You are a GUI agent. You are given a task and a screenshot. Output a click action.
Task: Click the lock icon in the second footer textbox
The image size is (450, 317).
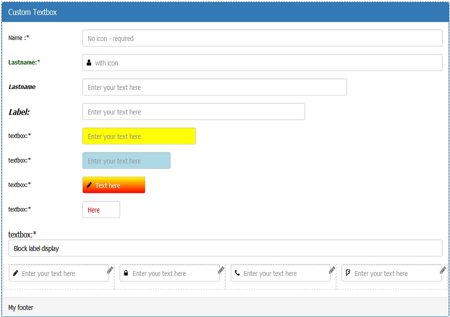click(126, 273)
